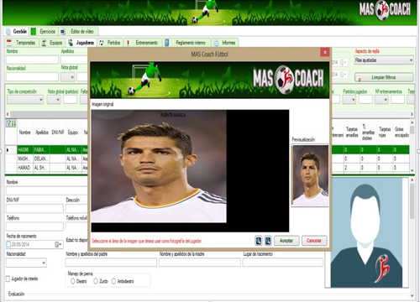Image resolution: width=420 pixels, height=302 pixels.
Task: Switch to the Partidos tab
Action: coord(110,43)
